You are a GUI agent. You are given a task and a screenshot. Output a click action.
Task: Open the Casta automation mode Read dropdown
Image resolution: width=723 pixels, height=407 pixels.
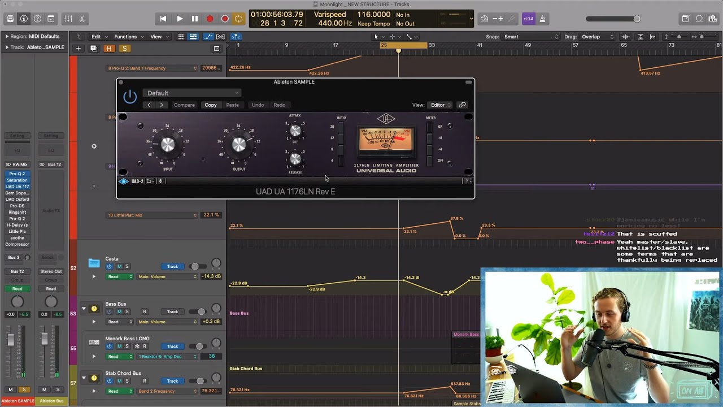120,277
